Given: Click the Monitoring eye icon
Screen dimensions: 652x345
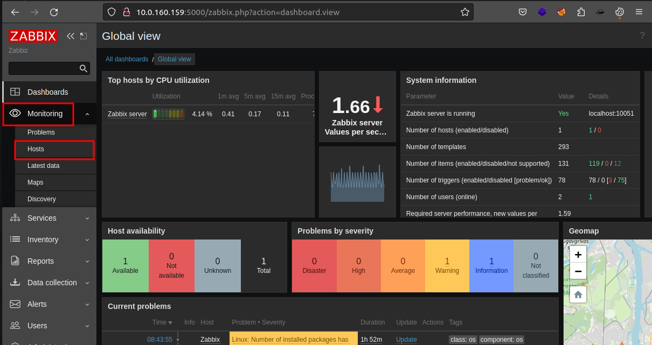Looking at the screenshot, I should point(15,114).
